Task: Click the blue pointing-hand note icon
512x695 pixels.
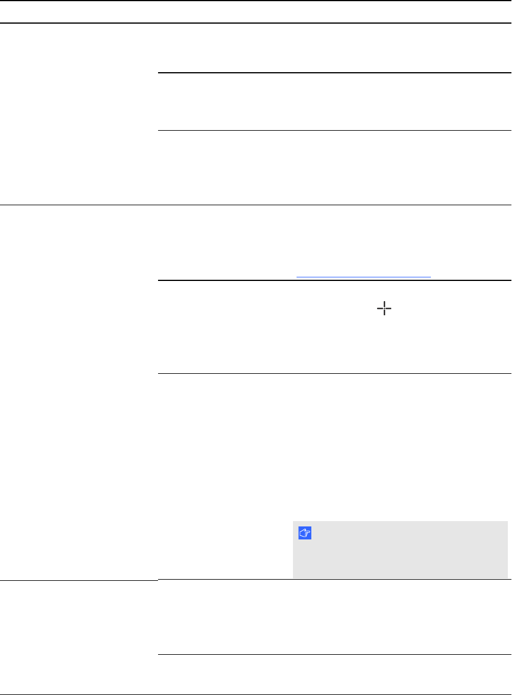Action: (305, 533)
